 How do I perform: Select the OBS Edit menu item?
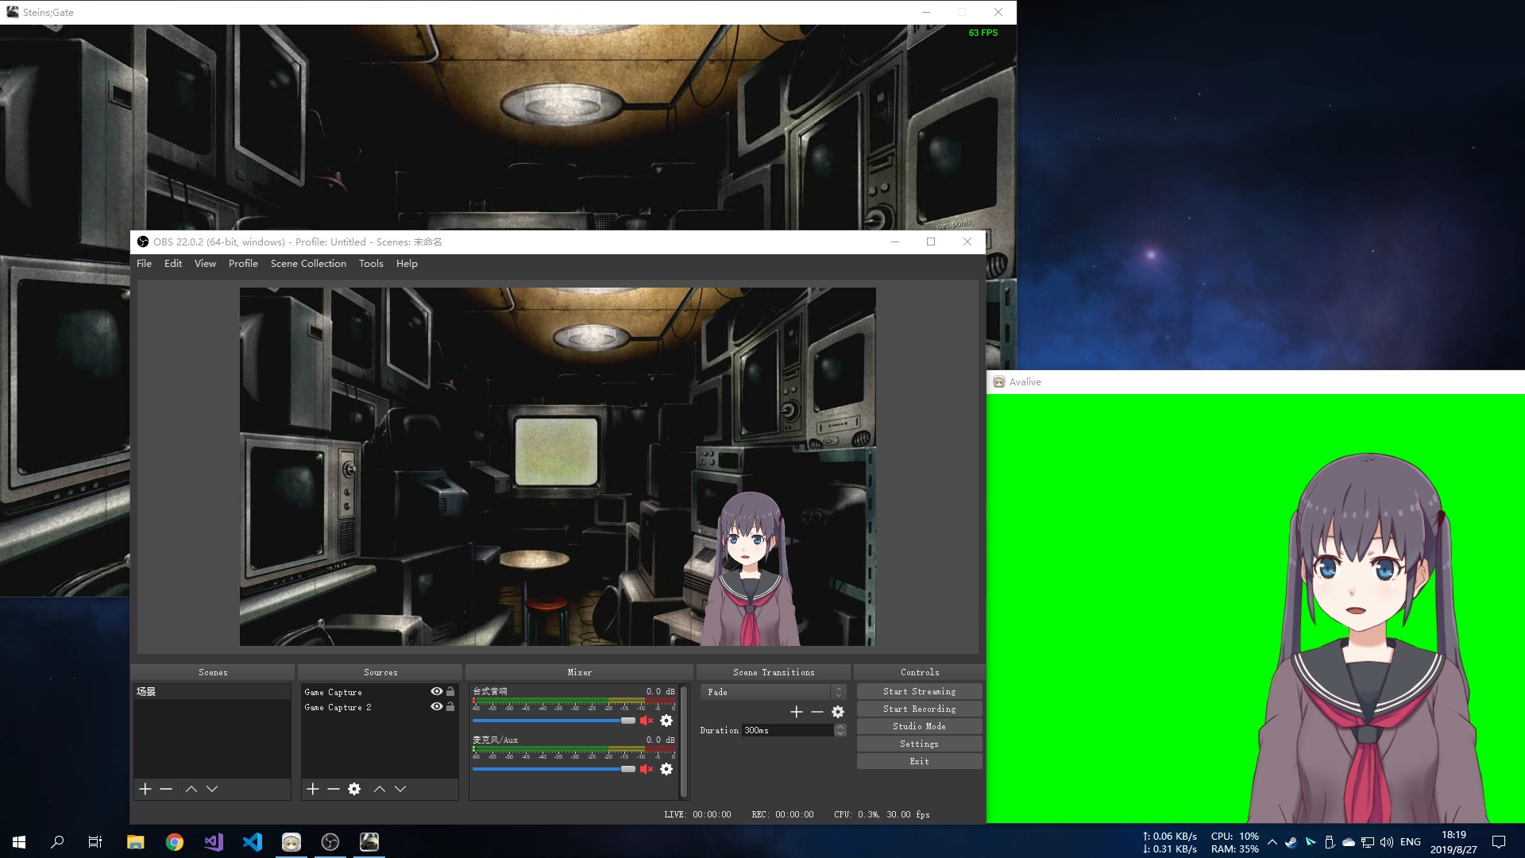click(x=172, y=263)
